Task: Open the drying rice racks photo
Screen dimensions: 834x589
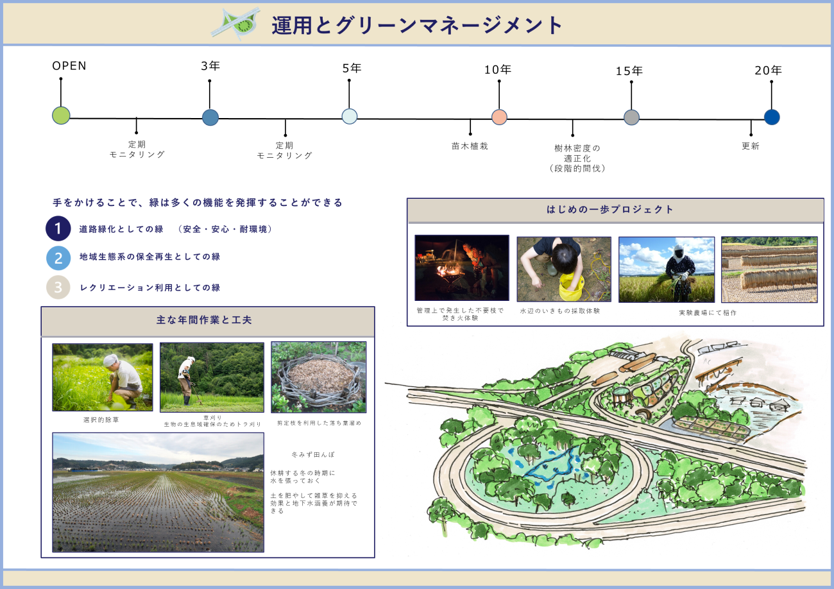Action: tap(769, 269)
